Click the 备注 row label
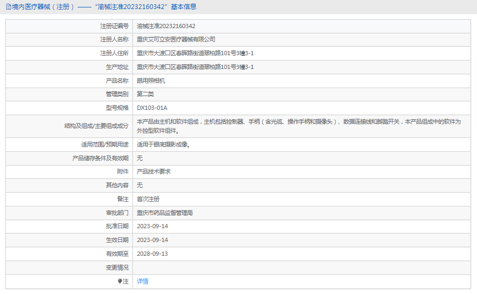The width and height of the screenshot is (477, 294). click(123, 199)
